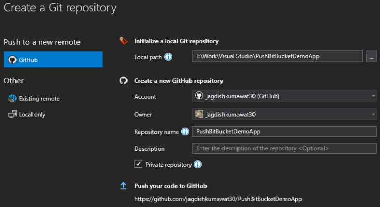Click the info icon beside Repository name

185,132
